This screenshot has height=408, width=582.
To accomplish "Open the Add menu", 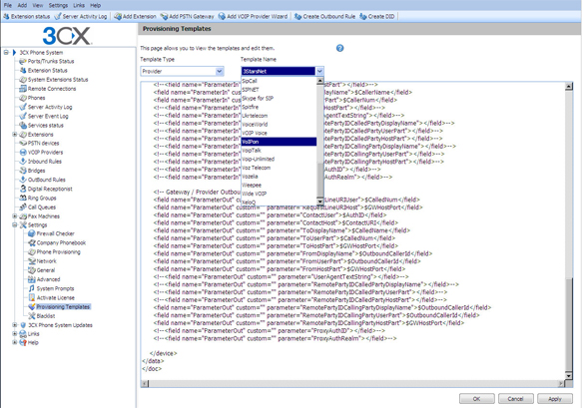I will pos(22,5).
